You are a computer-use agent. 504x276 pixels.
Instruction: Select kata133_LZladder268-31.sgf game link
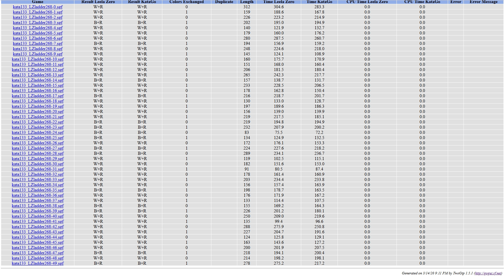click(x=37, y=169)
